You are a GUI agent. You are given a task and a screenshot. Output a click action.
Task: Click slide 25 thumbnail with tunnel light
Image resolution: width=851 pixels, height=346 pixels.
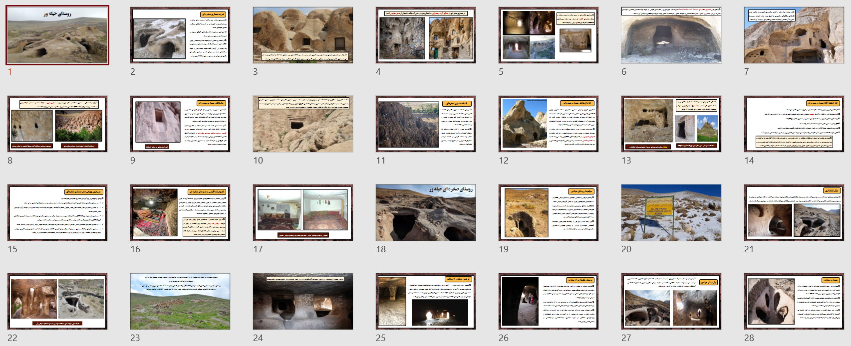point(426,302)
